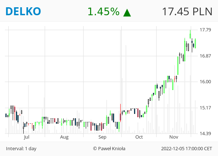This screenshot has width=218, height=156.
Task: Click the tall red candle at October start
Action: [120, 113]
